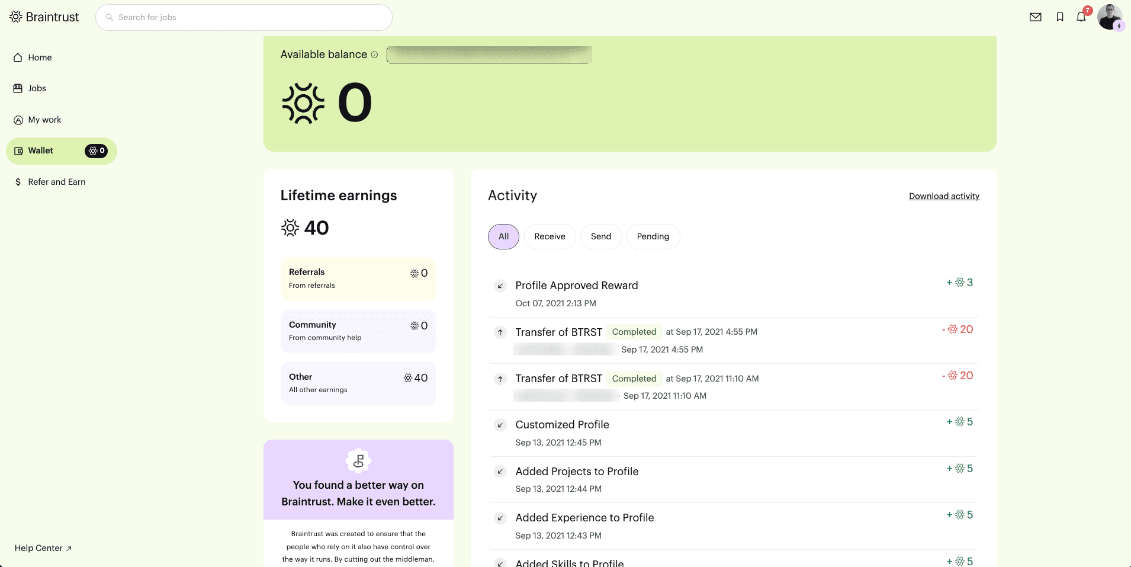Open Refer and Earn page
This screenshot has width=1131, height=567.
pyautogui.click(x=50, y=182)
